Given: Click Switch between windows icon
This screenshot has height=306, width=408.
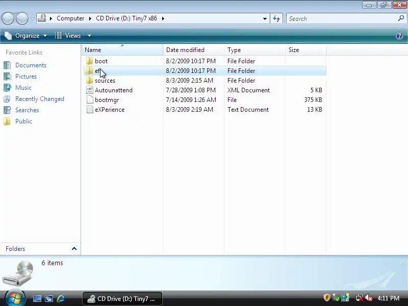Looking at the screenshot, I should 49,298.
